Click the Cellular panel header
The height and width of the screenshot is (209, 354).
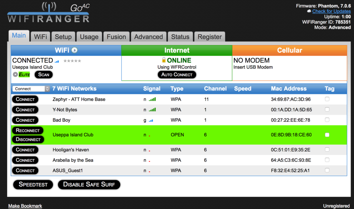[290, 50]
